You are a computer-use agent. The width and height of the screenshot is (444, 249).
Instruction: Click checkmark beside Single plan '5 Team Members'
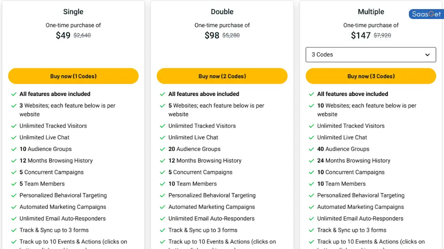pos(14,184)
